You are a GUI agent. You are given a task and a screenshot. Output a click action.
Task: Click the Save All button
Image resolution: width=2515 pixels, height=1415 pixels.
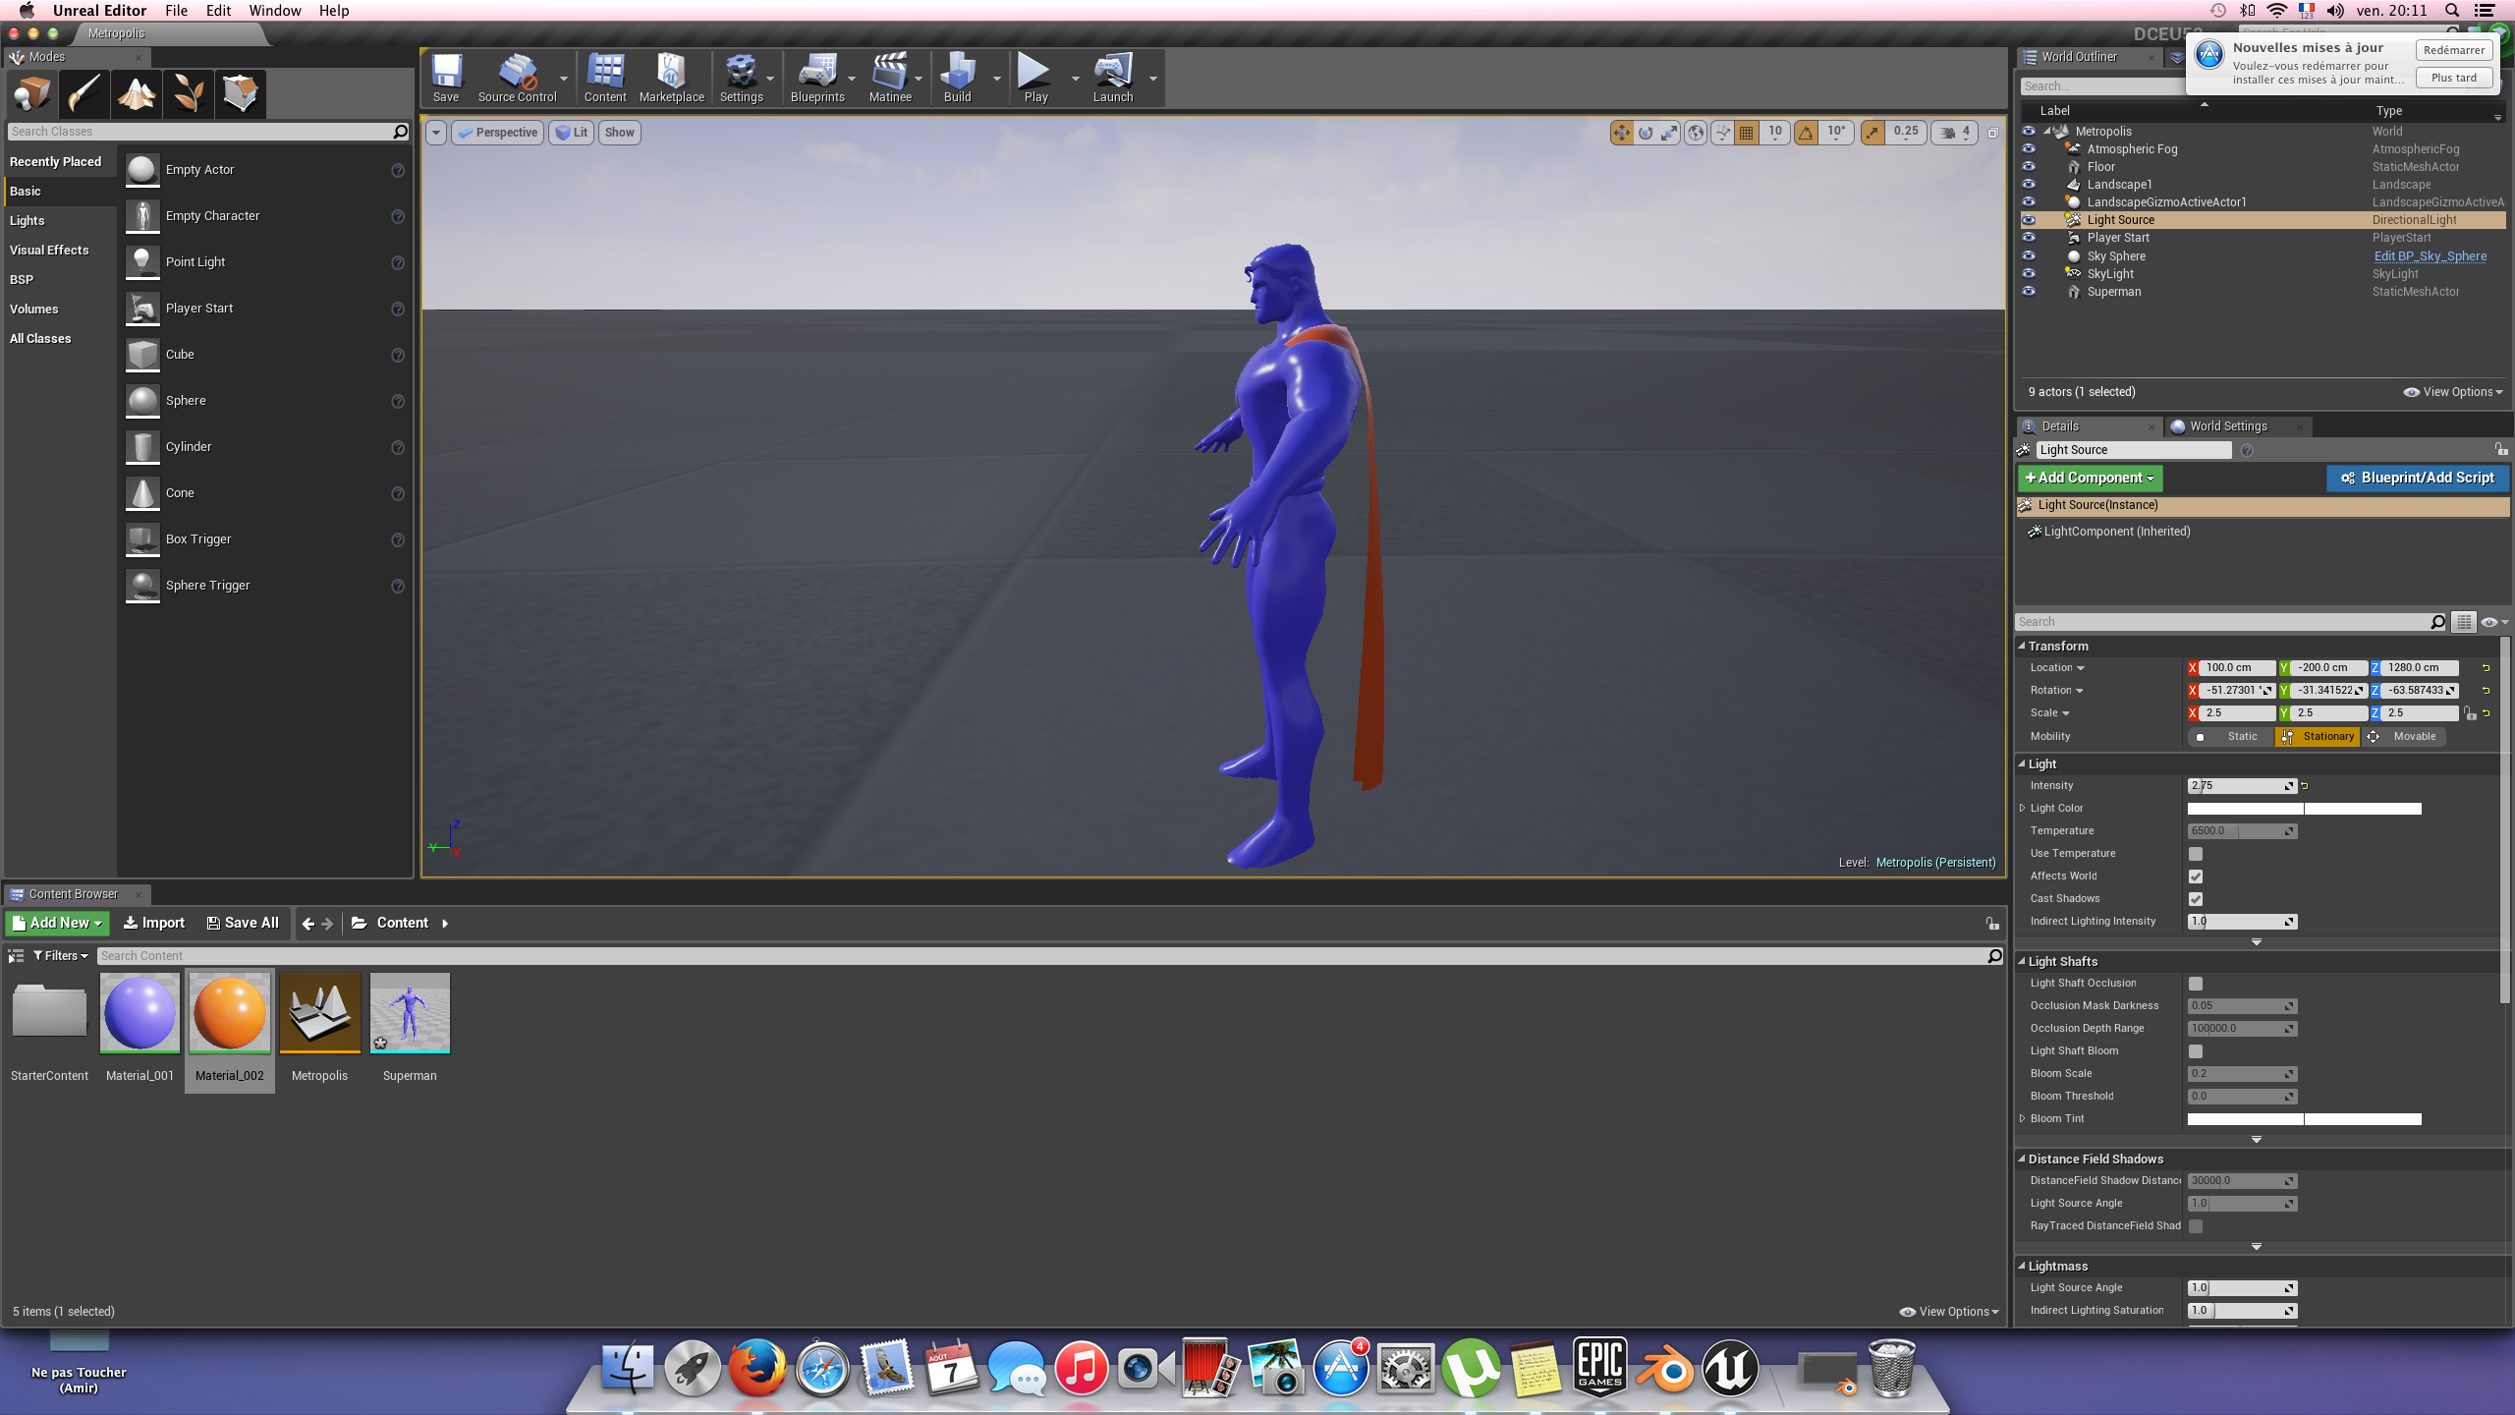243,924
